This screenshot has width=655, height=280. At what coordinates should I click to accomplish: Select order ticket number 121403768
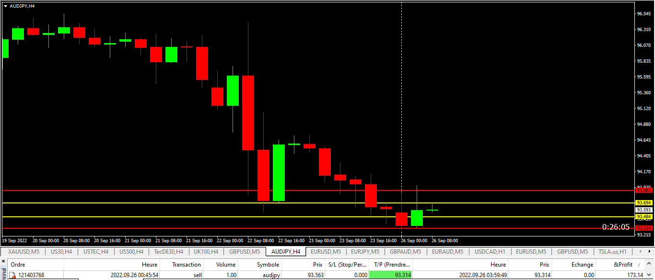point(31,275)
